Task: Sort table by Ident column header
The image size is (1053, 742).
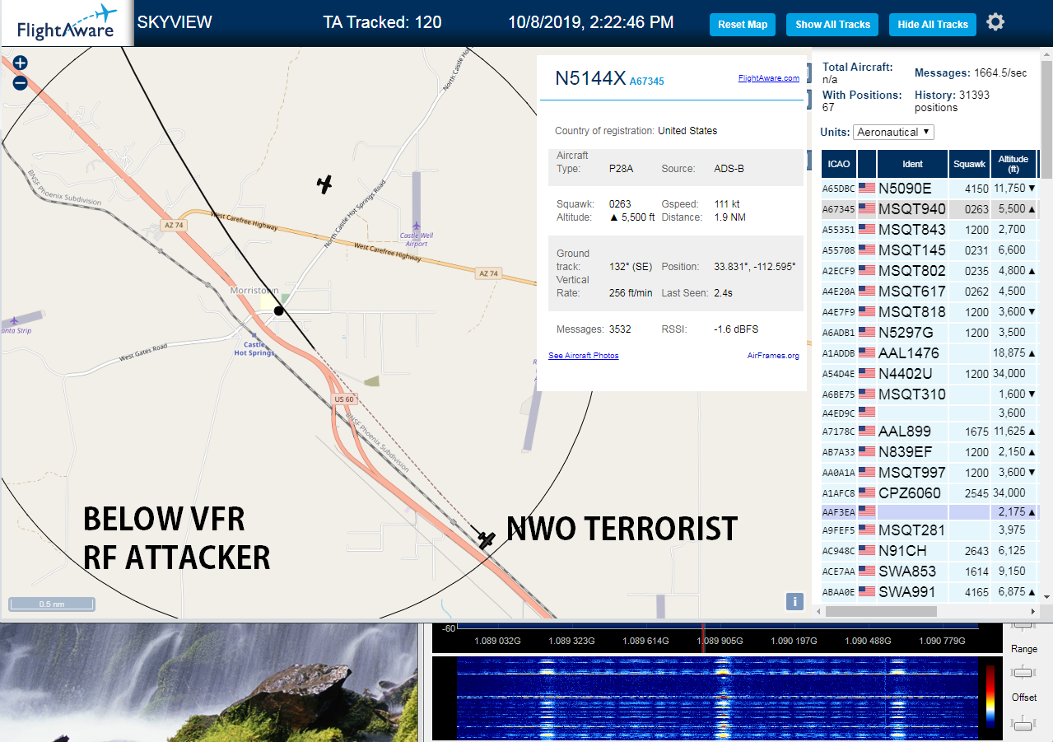Action: [912, 164]
